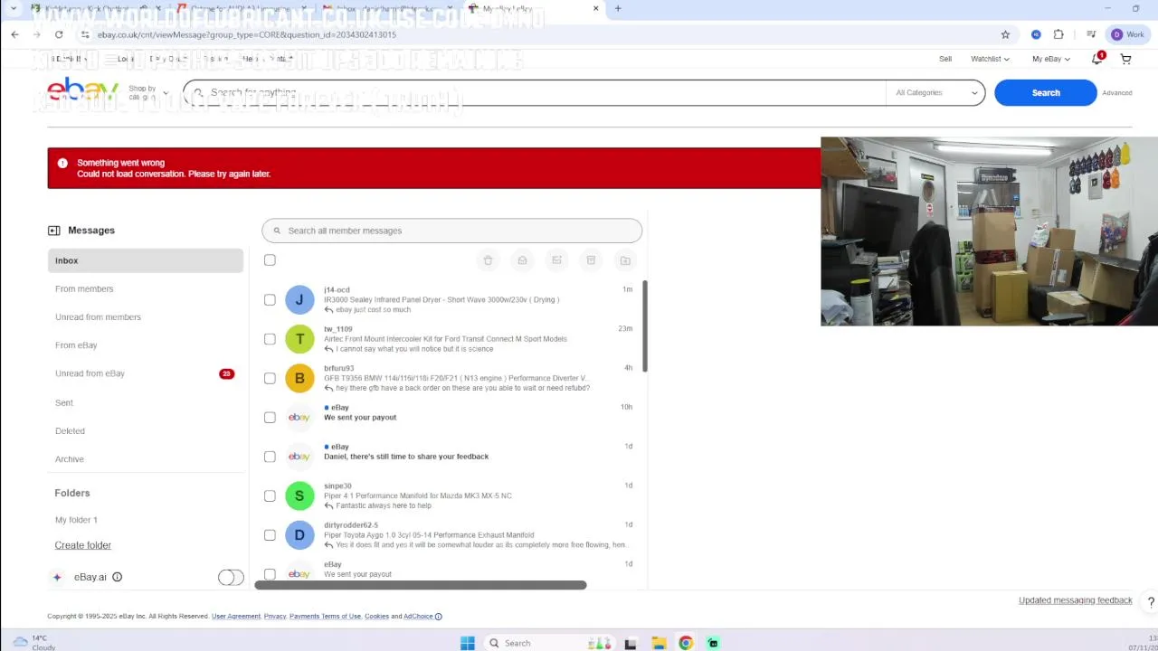This screenshot has width=1158, height=651.
Task: Click the yellow B avatar for brfuru93
Action: [x=299, y=378]
